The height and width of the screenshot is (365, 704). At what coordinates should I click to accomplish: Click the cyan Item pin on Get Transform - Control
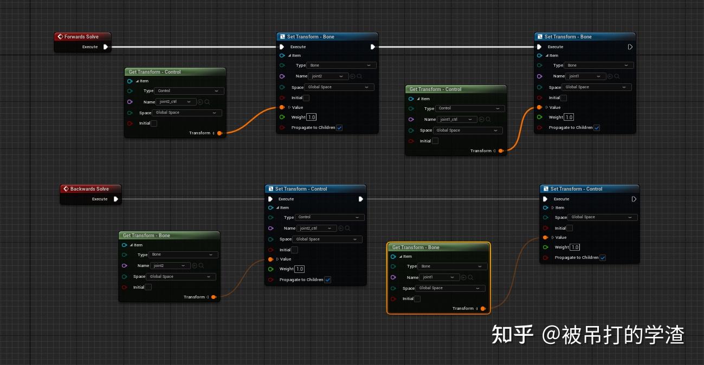[x=129, y=80]
